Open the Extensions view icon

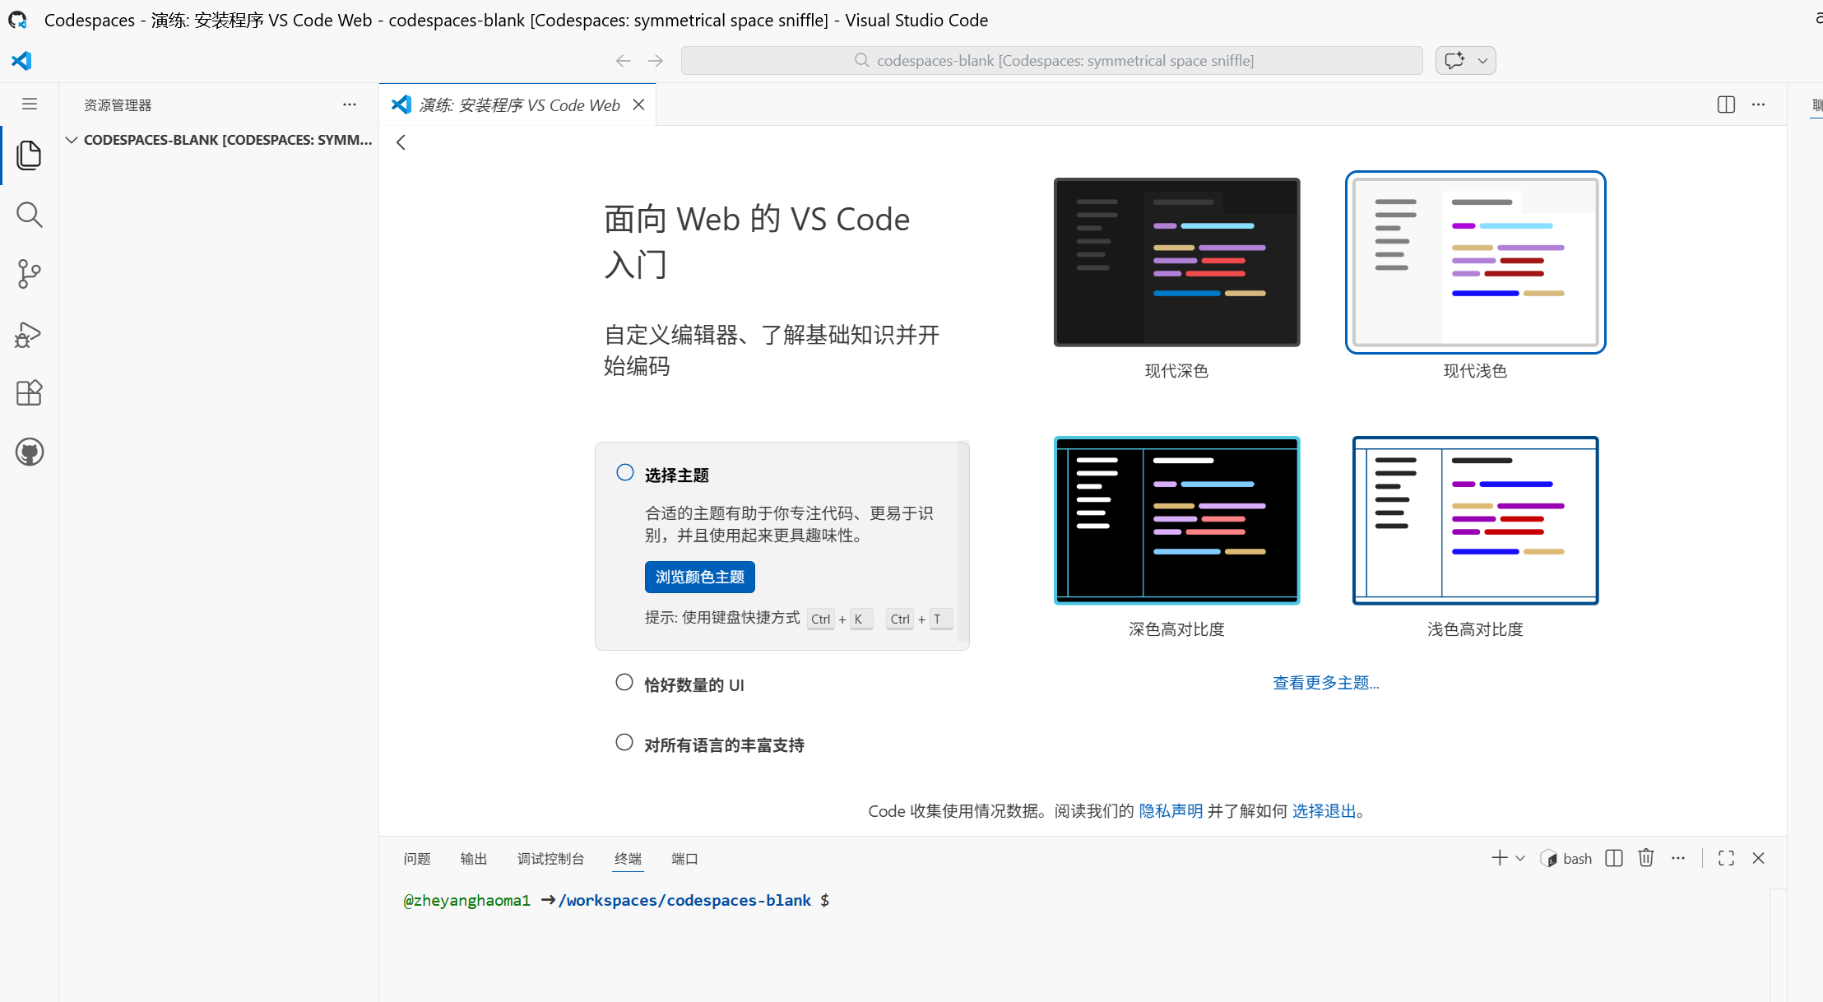pos(29,393)
